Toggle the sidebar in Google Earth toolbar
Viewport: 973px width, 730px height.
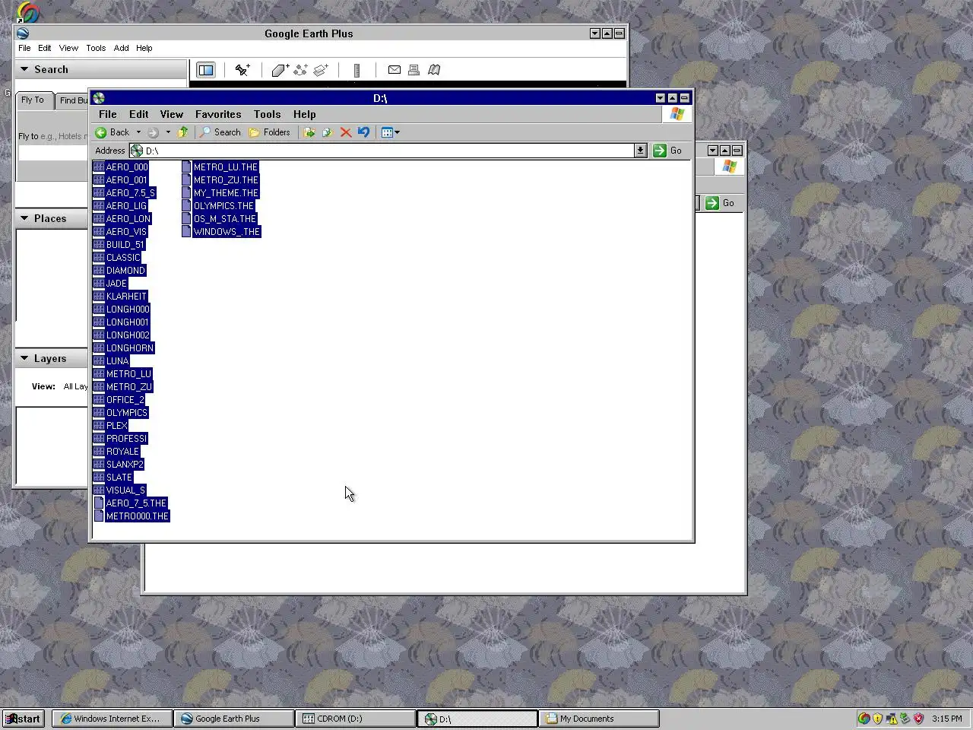[206, 70]
